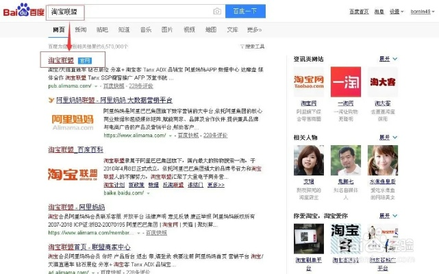The height and width of the screenshot is (274, 439).
Task: Open 一淘网 link under logo
Action: click(x=346, y=103)
